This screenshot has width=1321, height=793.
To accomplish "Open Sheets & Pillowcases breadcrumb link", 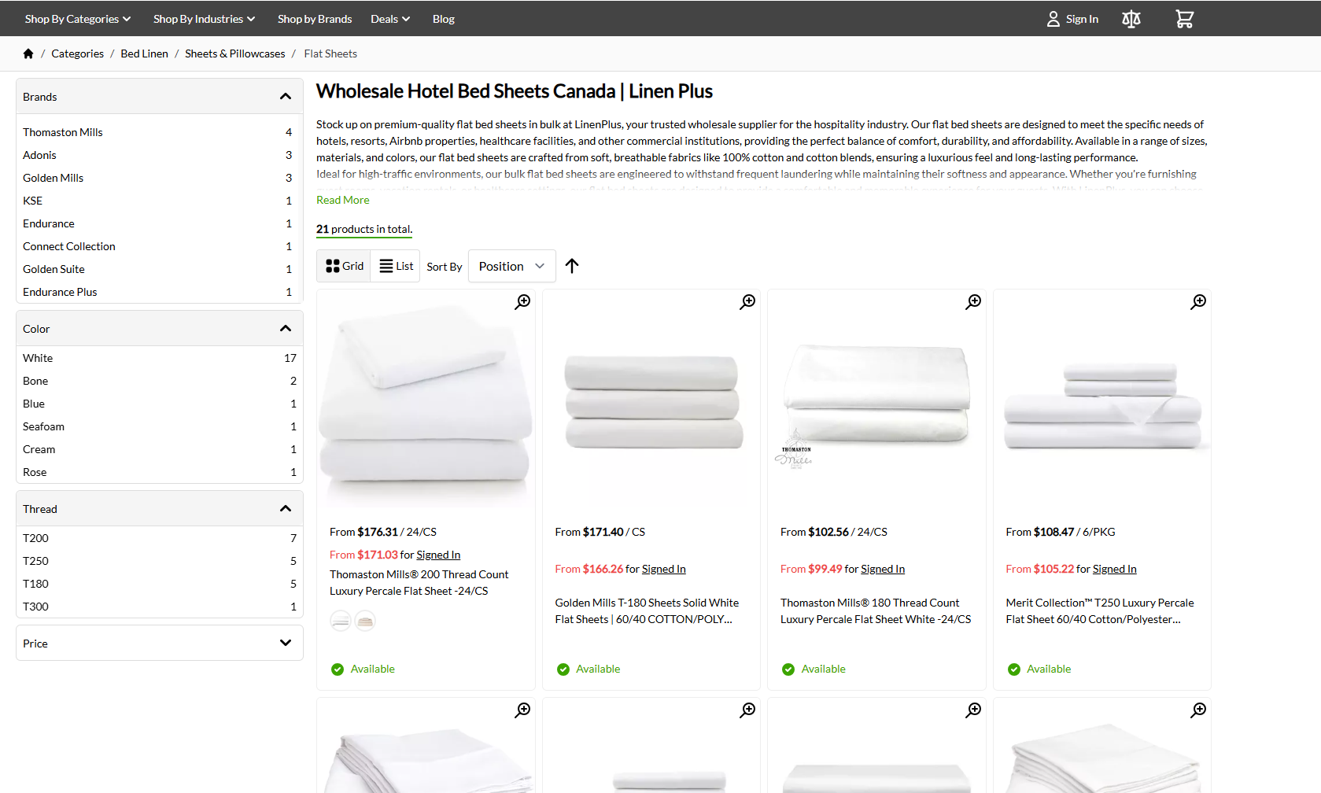I will pos(235,53).
